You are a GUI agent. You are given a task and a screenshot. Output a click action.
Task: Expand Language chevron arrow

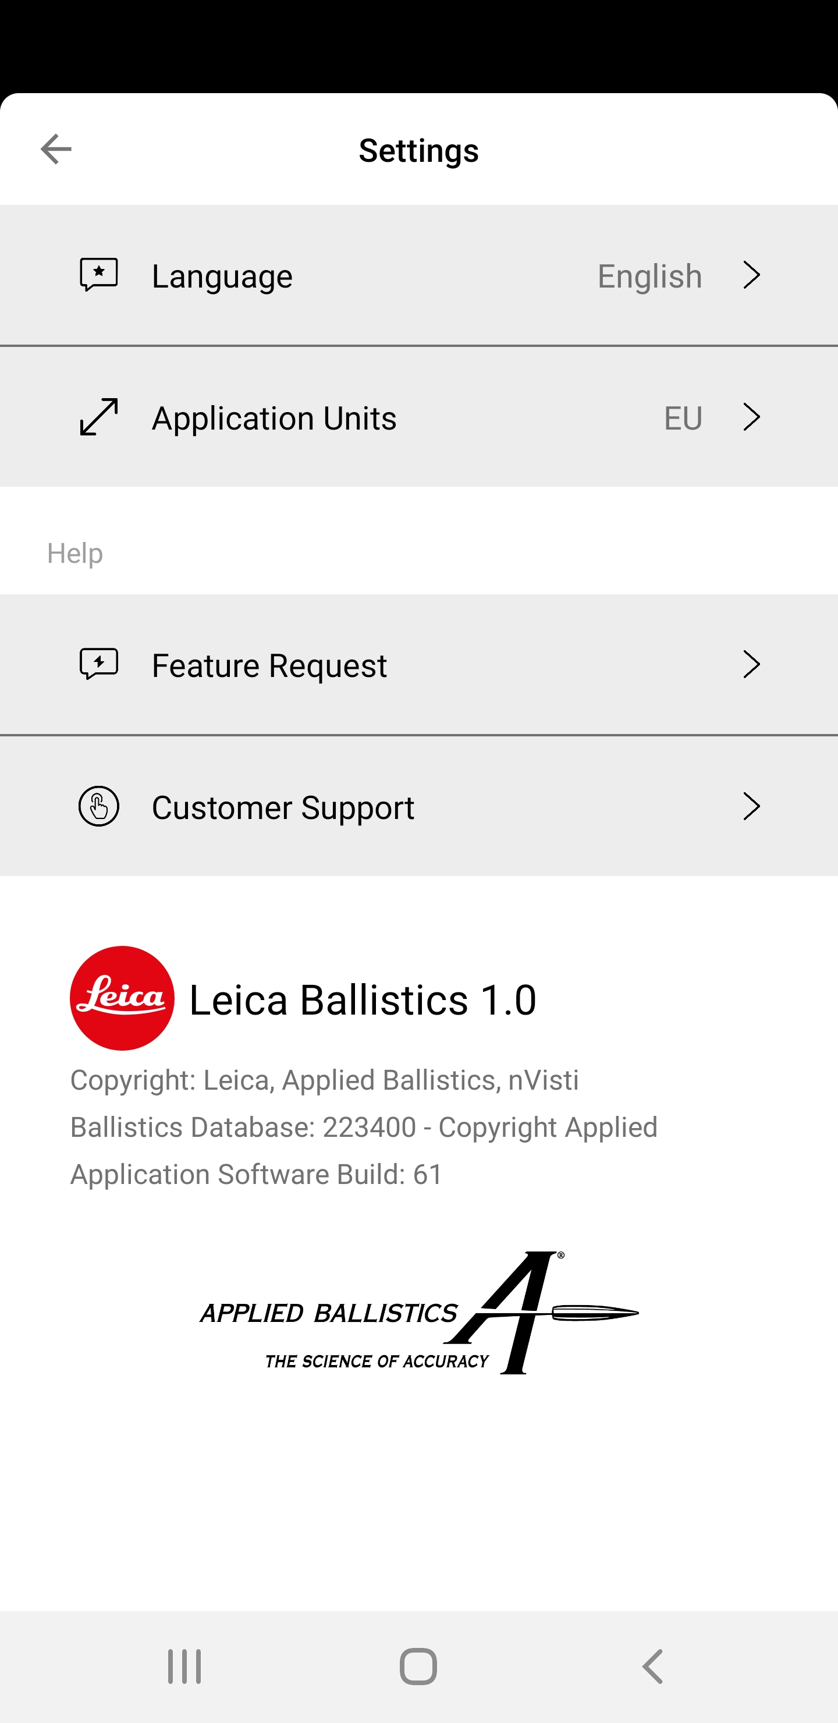click(752, 275)
